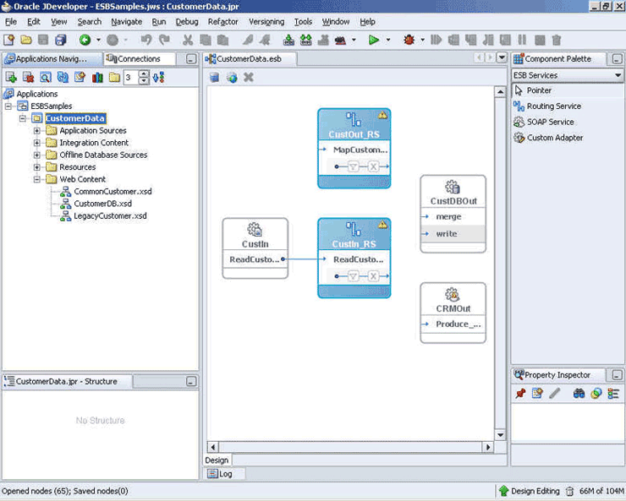This screenshot has width=626, height=501.
Task: Select the CustomerData.esb editor tab
Action: (x=250, y=59)
